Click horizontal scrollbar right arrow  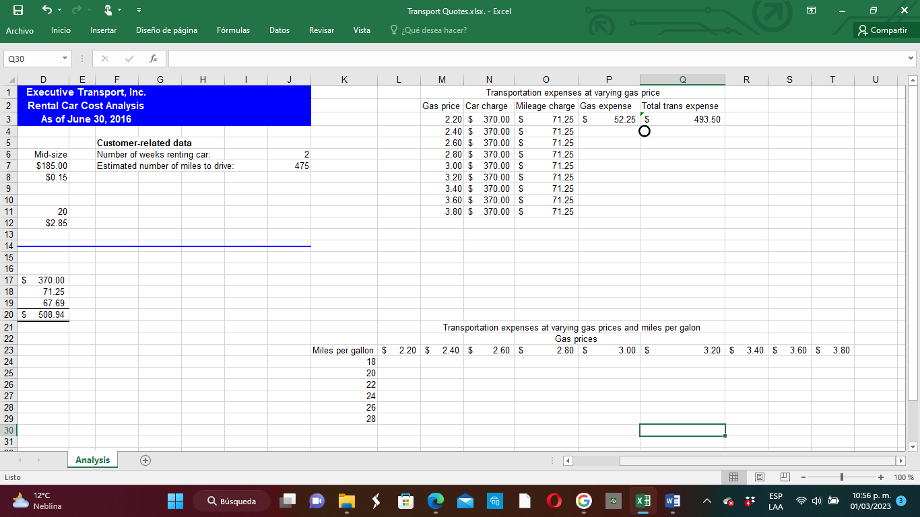pos(900,461)
